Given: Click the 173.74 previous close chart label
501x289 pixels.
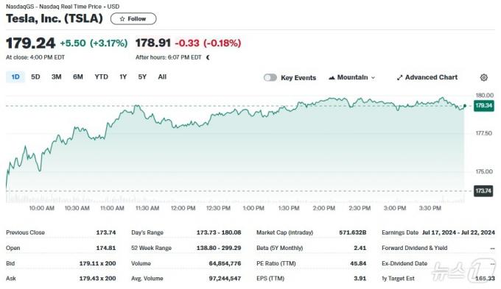Looking at the screenshot, I should point(483,190).
